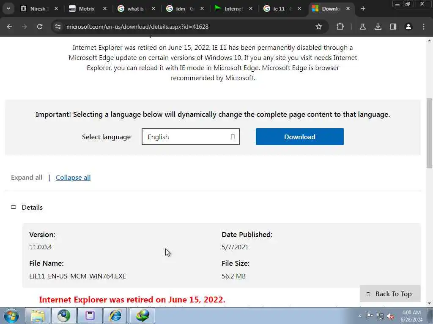Bookmark this page with the star icon
433x324 pixels.
[x=319, y=27]
